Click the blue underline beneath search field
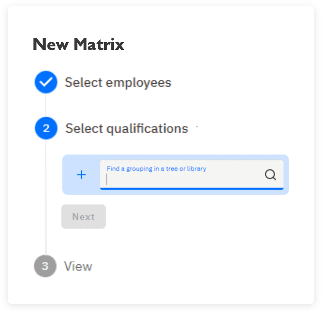This screenshot has height=313, width=322. pos(192,188)
